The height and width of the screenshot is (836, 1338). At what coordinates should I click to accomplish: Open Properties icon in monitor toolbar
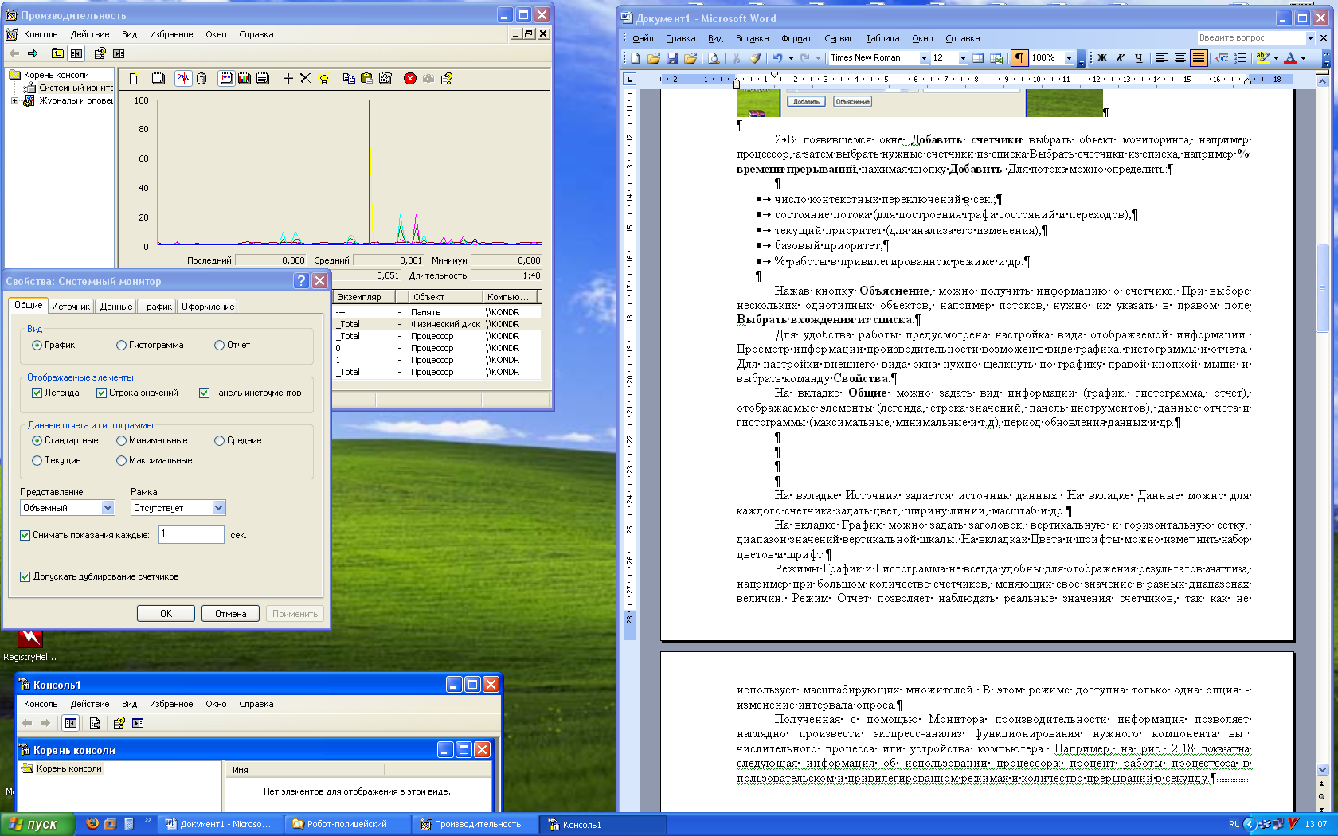385,78
